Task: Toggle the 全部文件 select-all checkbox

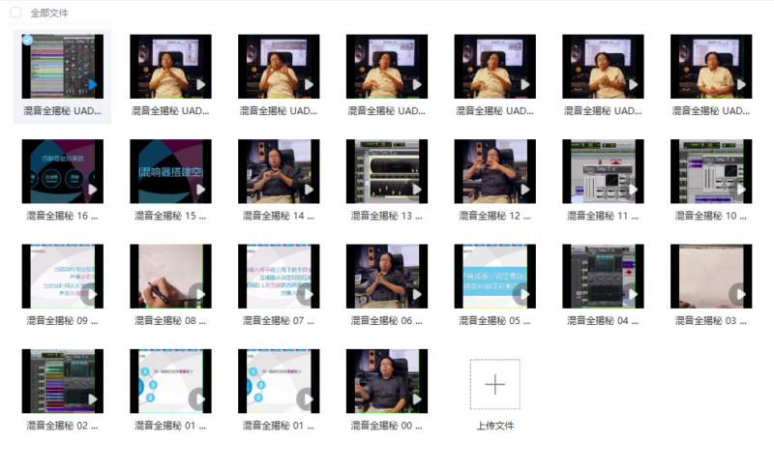Action: click(15, 14)
